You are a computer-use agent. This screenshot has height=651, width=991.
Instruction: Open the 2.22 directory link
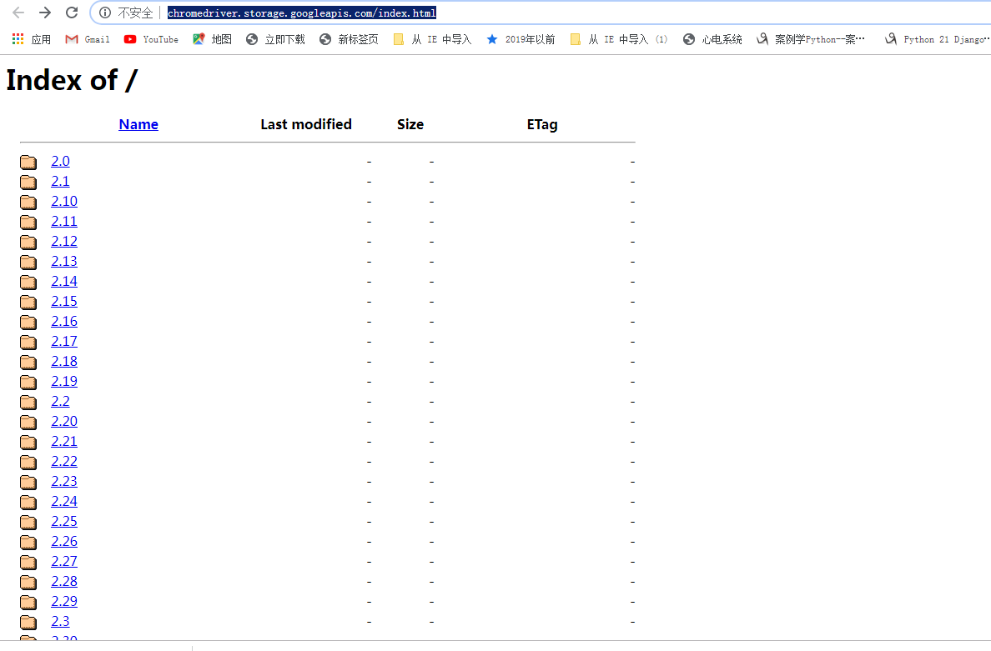click(x=64, y=461)
